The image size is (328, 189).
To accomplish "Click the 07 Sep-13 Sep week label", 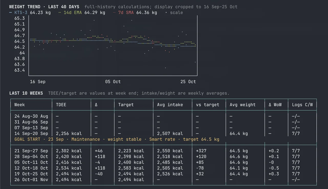I will 31,128.
